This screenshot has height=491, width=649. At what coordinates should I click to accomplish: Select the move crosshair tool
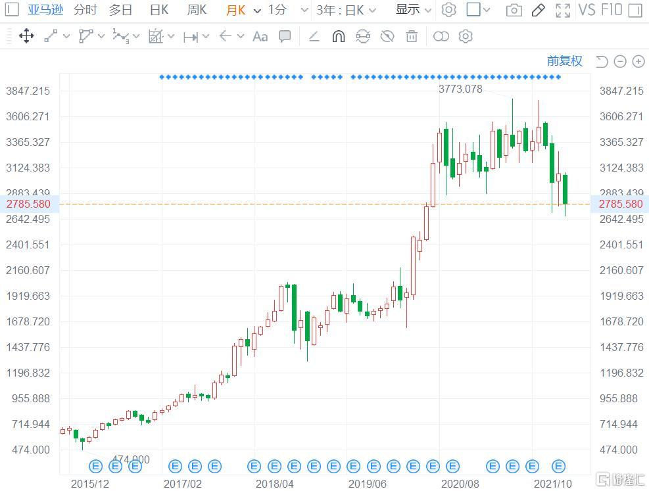[26, 36]
